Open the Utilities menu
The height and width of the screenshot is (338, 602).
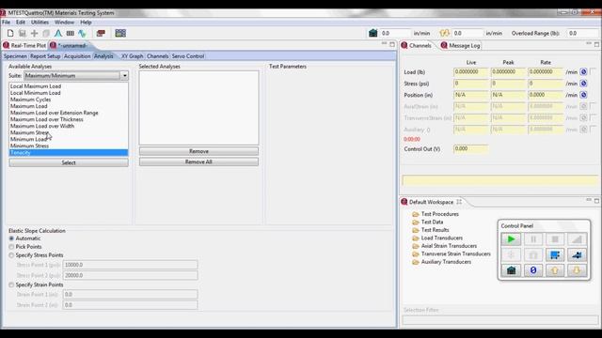(x=40, y=23)
